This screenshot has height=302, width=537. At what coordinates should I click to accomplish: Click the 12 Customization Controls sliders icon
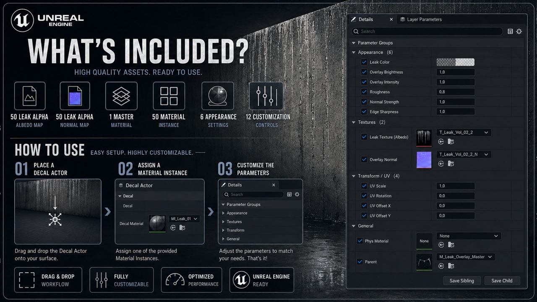[266, 96]
